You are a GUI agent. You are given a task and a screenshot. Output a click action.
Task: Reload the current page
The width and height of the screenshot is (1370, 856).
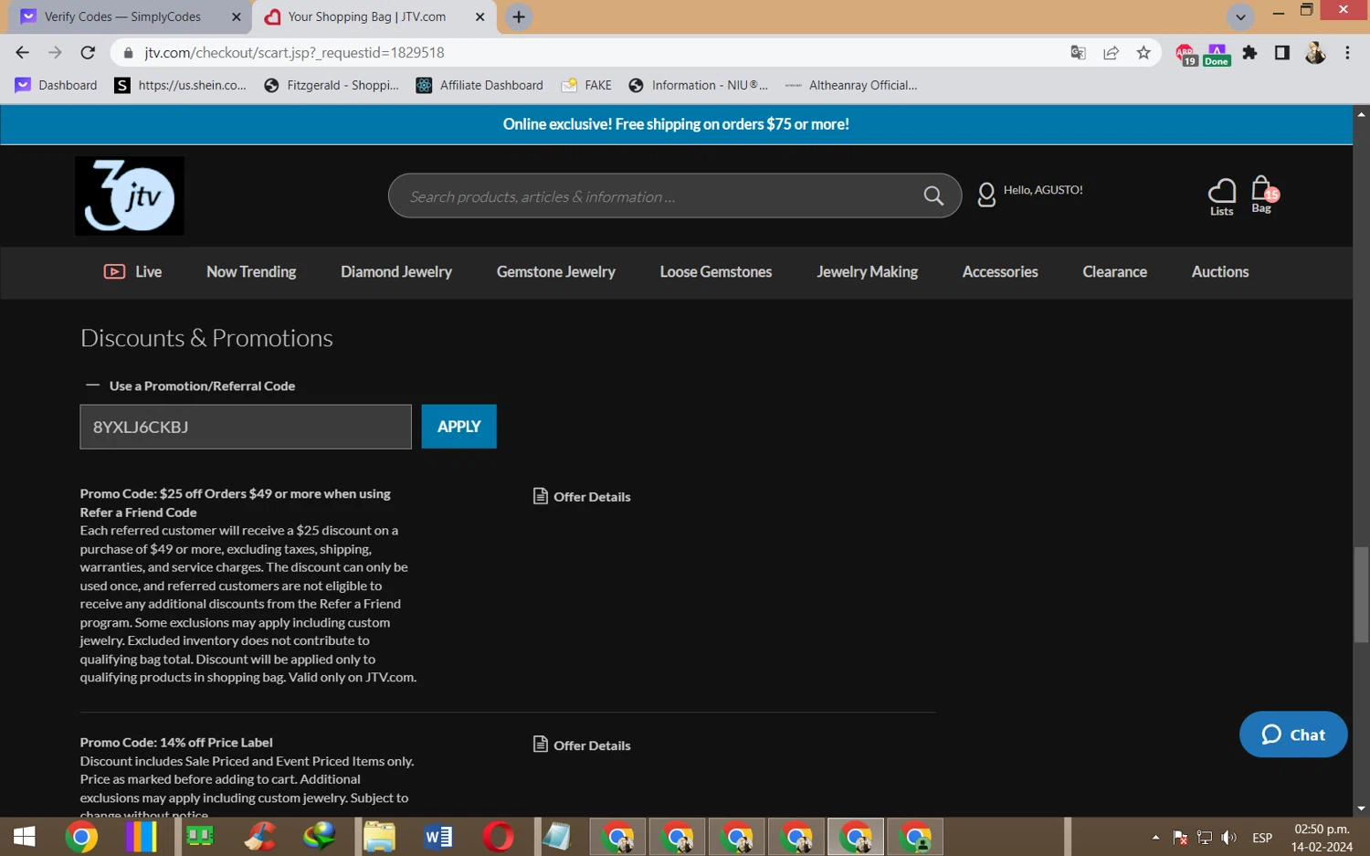click(x=88, y=53)
